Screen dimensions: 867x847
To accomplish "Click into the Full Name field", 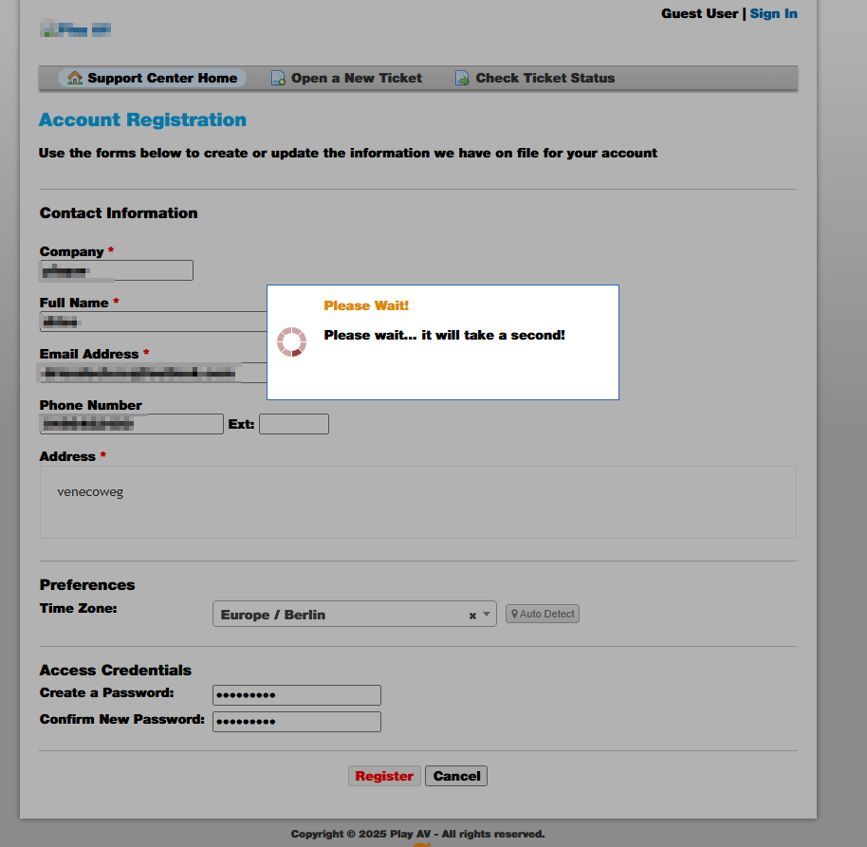I will pyautogui.click(x=152, y=322).
